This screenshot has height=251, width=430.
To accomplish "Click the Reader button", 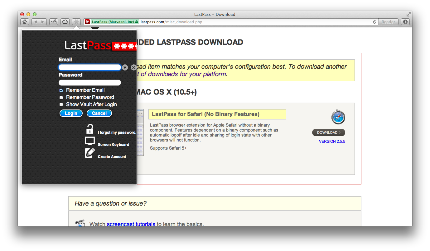I will (388, 22).
